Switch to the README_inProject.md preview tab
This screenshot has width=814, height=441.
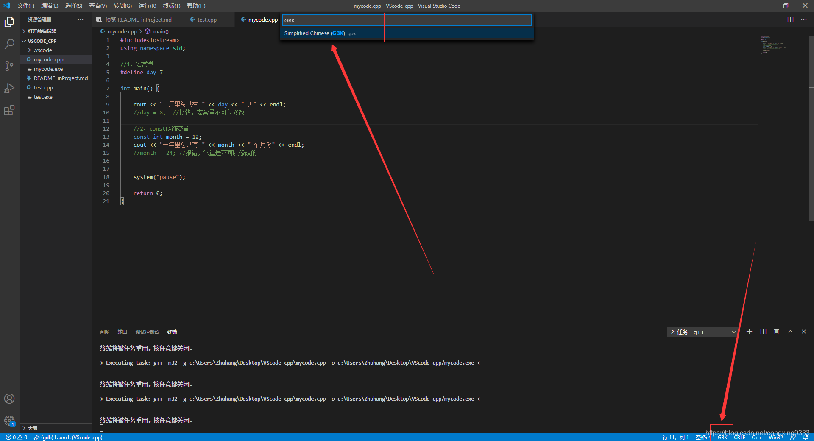[138, 20]
